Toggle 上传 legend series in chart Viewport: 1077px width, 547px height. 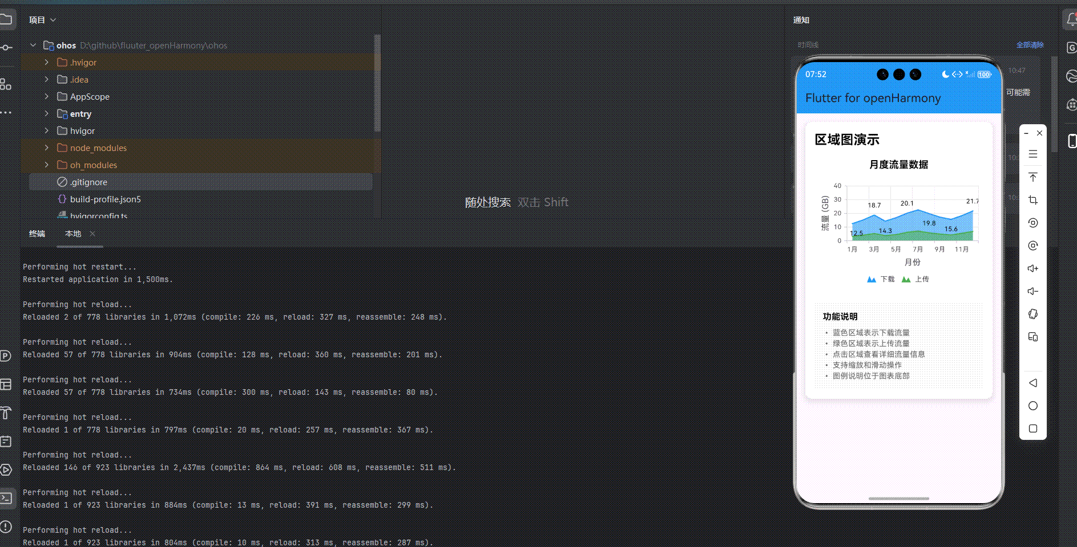click(x=915, y=279)
